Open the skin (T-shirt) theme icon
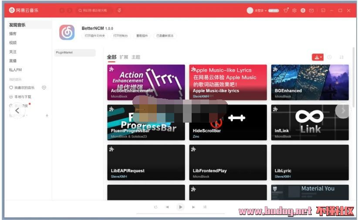Viewport: 358px width, 220px height. tap(286, 10)
